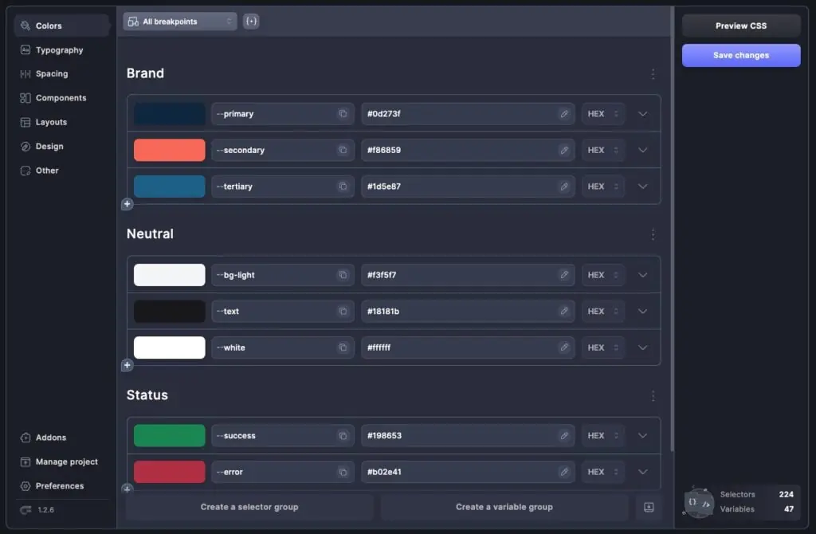This screenshot has width=816, height=534.
Task: Open color picker for #18181b value
Action: [x=564, y=312]
